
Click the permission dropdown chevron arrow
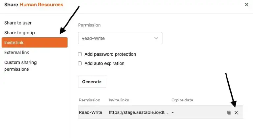pos(156,38)
